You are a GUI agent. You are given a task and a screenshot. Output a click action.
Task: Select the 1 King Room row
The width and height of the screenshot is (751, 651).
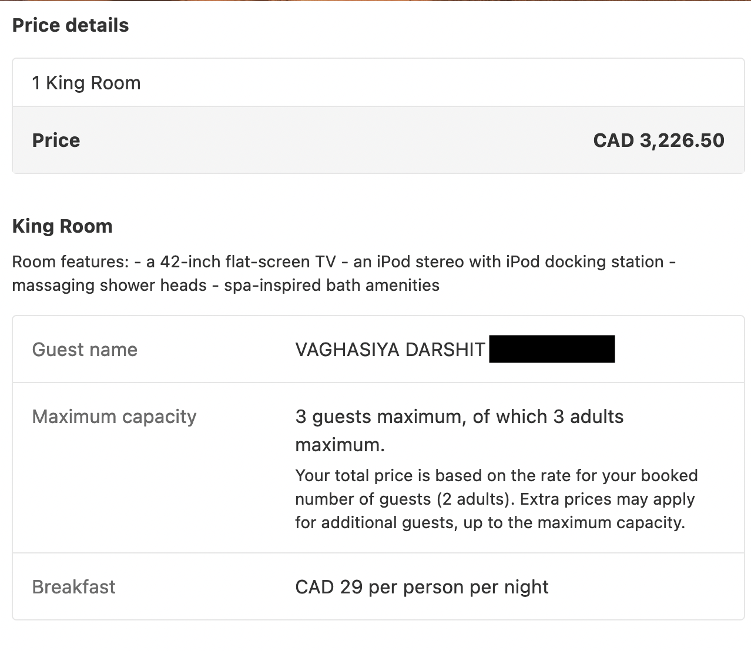(378, 83)
